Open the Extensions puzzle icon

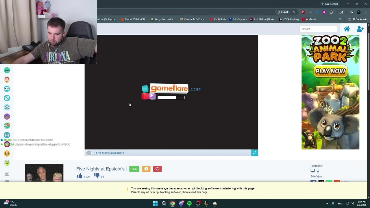point(331,12)
